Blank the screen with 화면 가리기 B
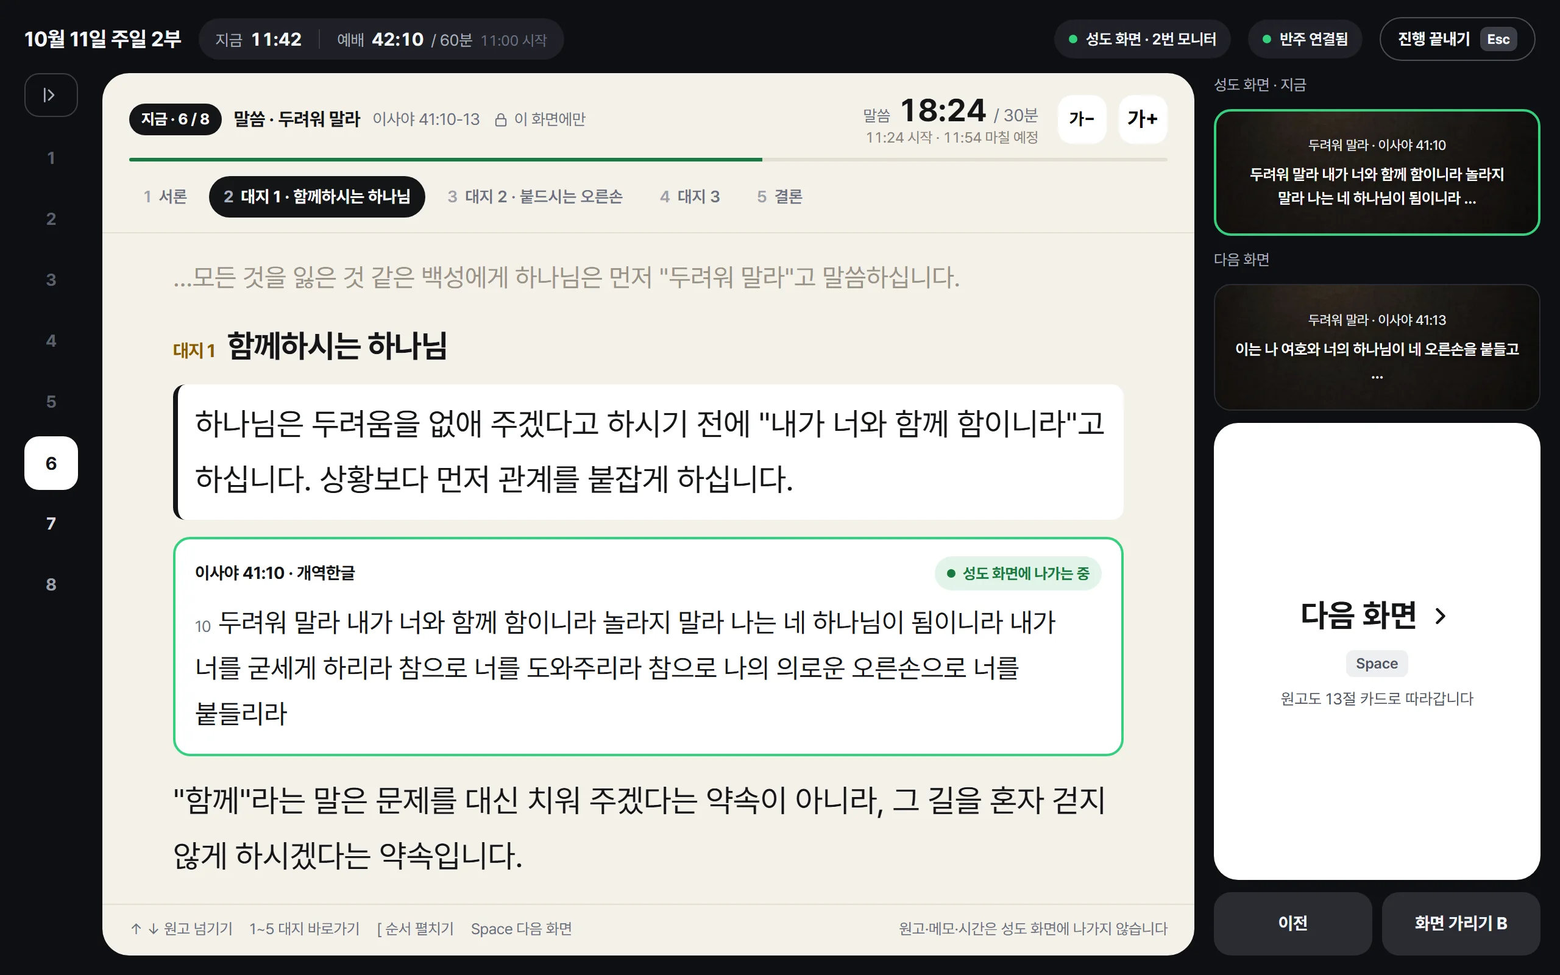Viewport: 1560px width, 975px height. (x=1461, y=923)
